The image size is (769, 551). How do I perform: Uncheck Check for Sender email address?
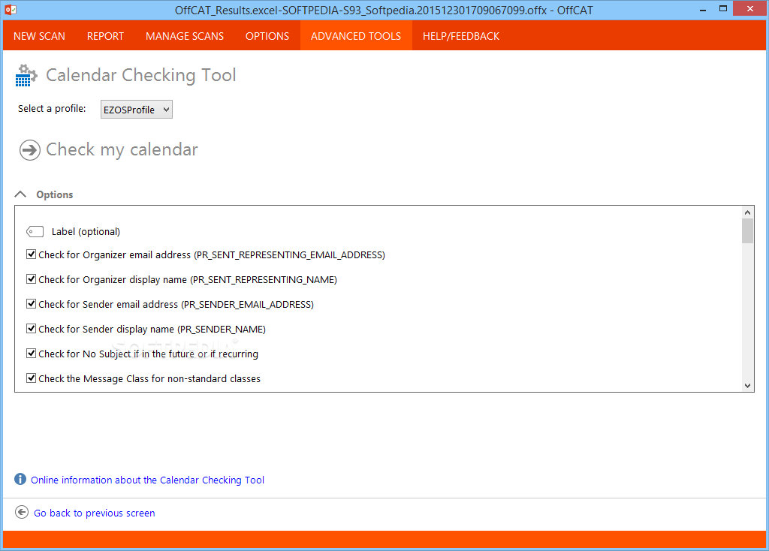coord(32,303)
